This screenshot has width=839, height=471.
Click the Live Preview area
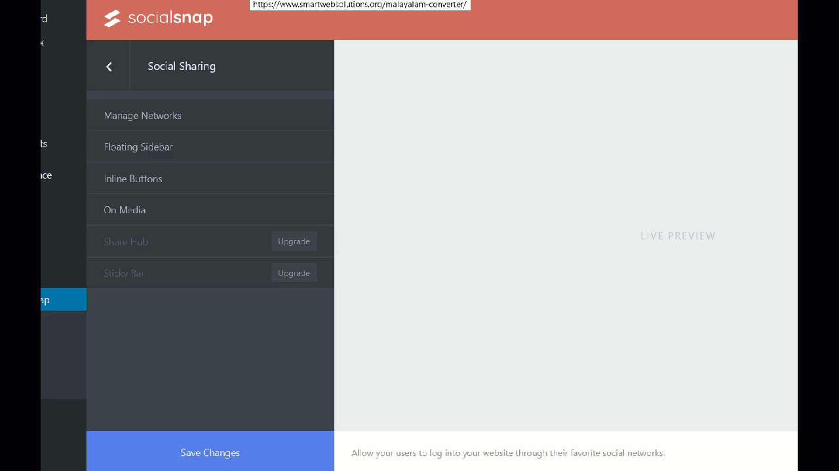point(678,235)
